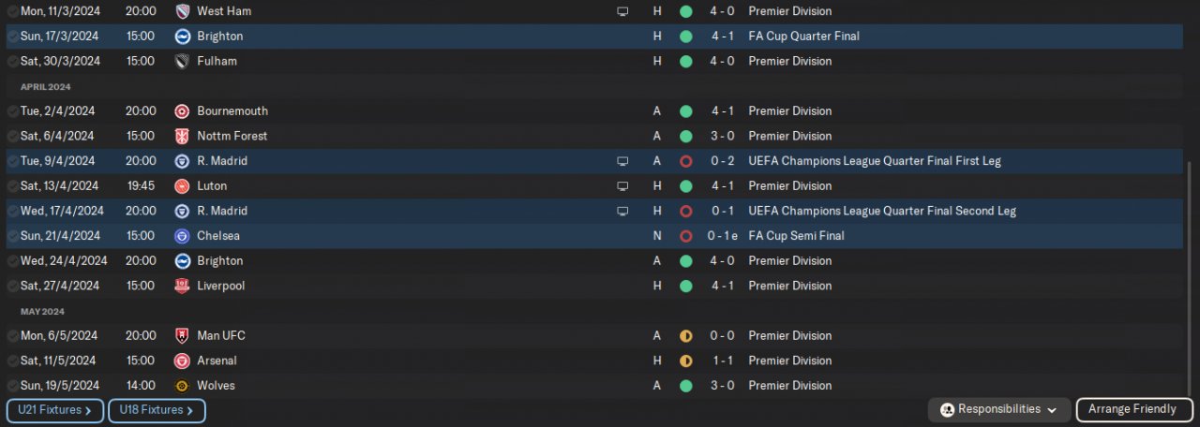Click the West Ham club badge

(182, 11)
